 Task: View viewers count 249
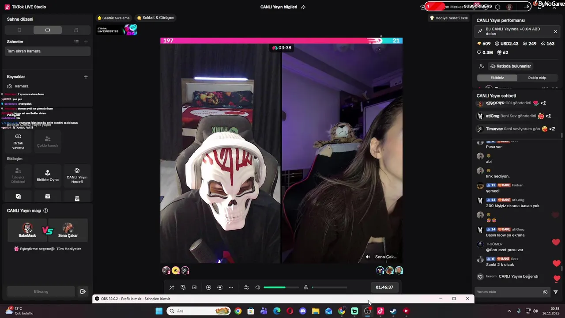pos(530,44)
